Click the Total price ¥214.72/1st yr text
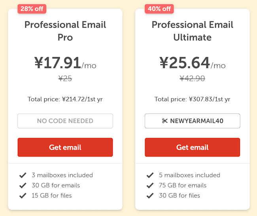This screenshot has width=257, height=216. 65,99
